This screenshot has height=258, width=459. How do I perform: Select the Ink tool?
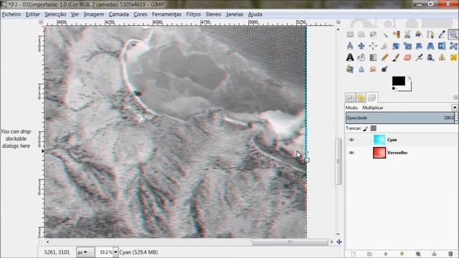(430, 57)
